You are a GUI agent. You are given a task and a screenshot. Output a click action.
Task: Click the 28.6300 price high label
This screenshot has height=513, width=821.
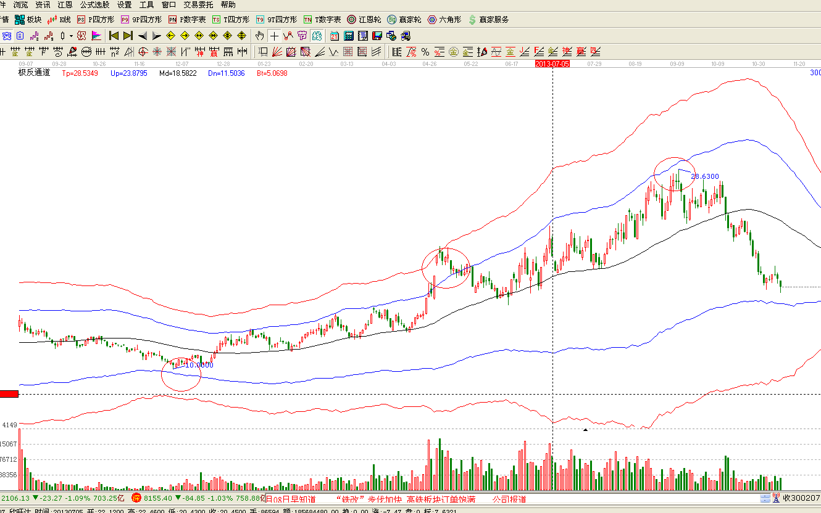[x=704, y=176]
